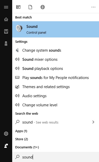Open the more options ellipsis menu
The width and height of the screenshot is (99, 162).
point(93,7)
